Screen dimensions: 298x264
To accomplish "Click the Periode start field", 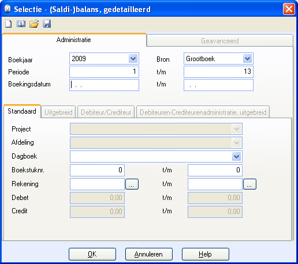I will (x=104, y=71).
